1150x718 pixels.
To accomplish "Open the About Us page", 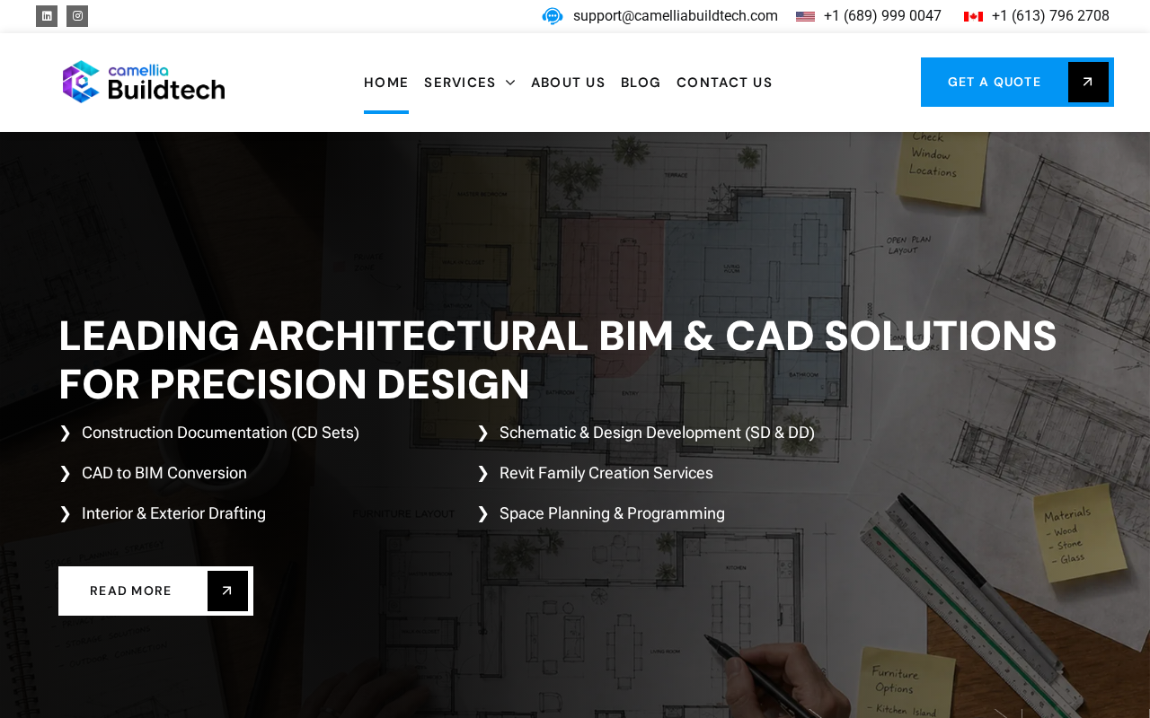I will click(568, 83).
